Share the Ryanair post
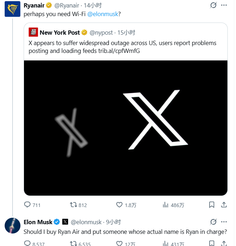Viewport: 236px width, 246px height. coord(224,205)
